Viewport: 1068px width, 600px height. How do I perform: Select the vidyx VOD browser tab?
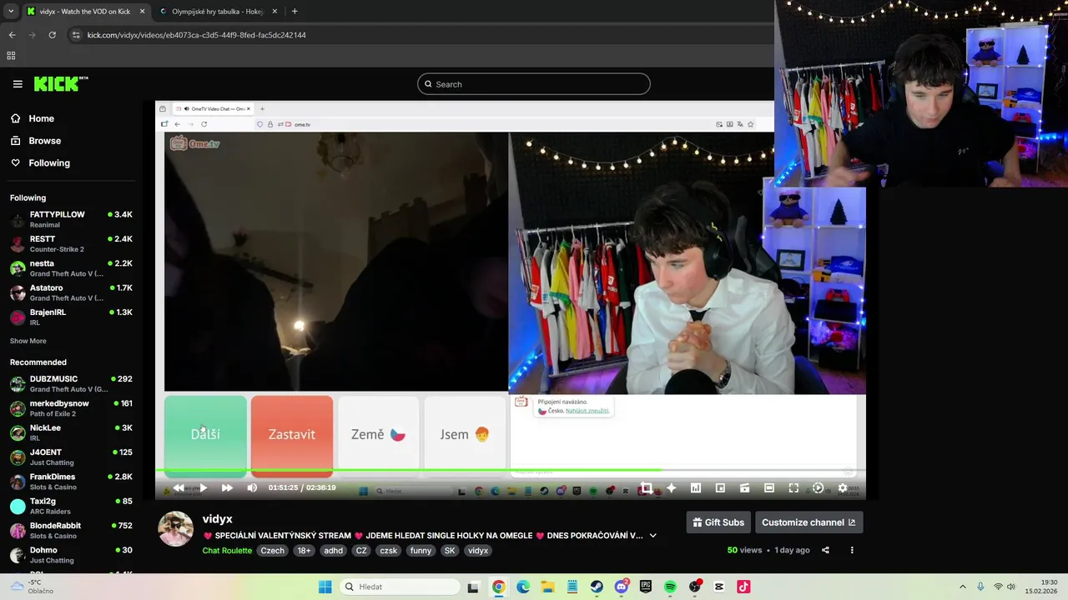pyautogui.click(x=85, y=12)
